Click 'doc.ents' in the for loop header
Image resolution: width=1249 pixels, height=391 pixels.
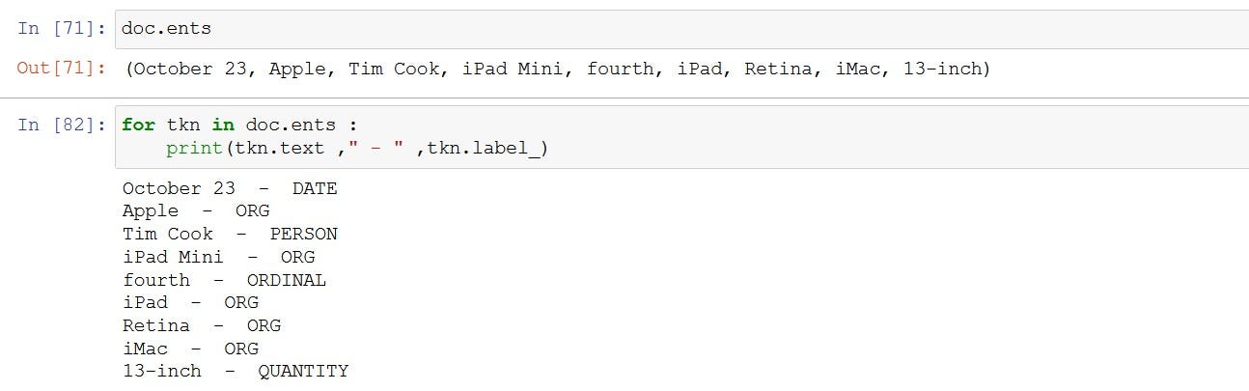[x=291, y=126]
